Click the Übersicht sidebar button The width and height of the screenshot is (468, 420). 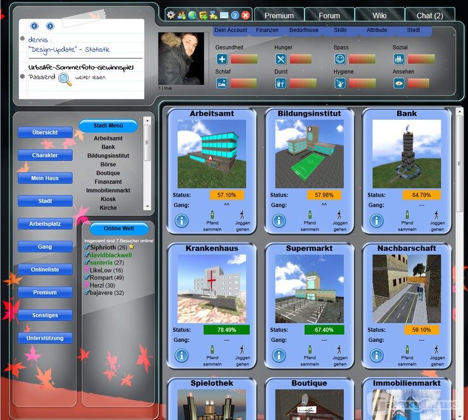[45, 132]
